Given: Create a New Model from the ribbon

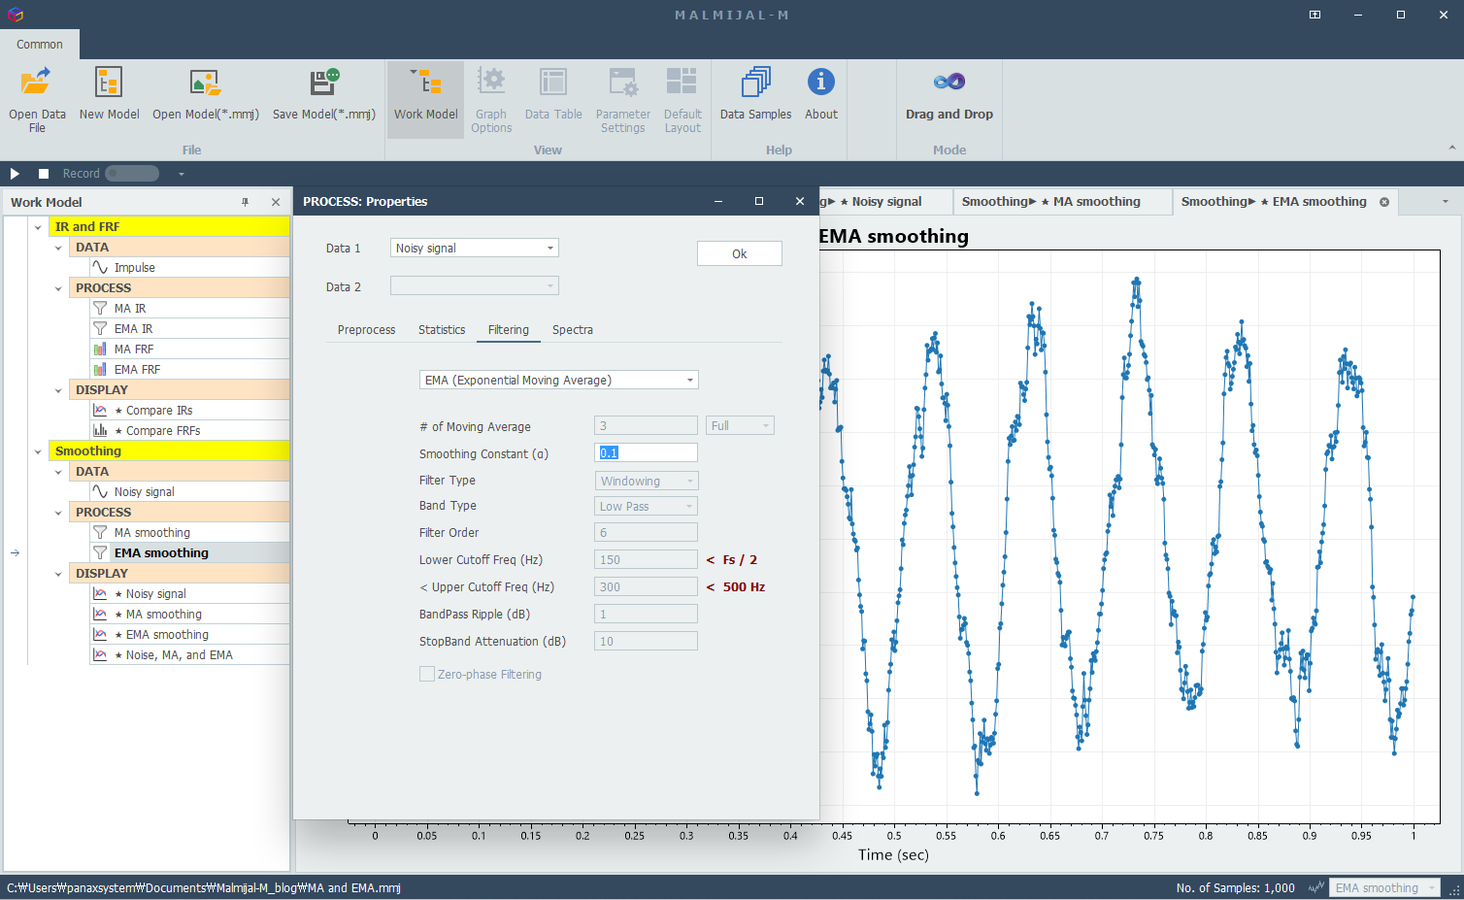Looking at the screenshot, I should click(x=109, y=94).
